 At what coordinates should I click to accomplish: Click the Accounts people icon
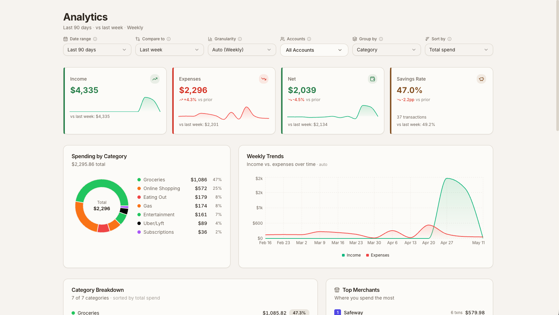click(x=283, y=39)
